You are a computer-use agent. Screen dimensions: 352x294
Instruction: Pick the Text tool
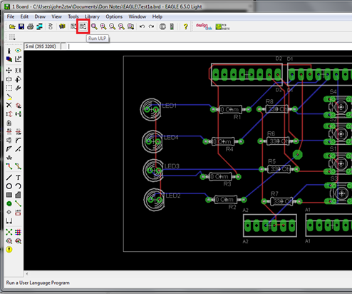18,178
